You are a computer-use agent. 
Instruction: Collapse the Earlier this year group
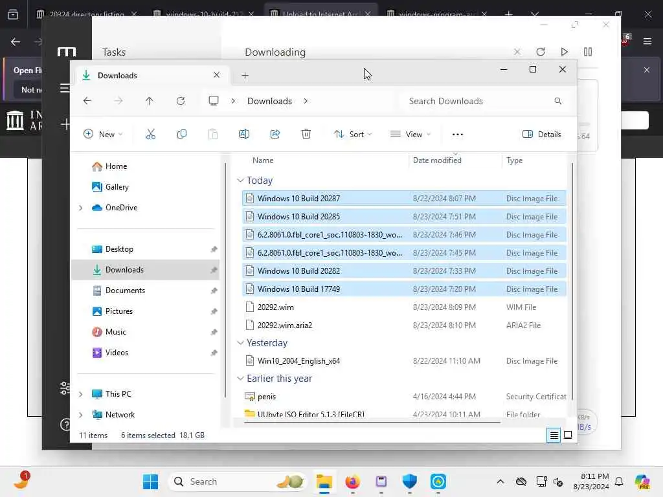(241, 379)
